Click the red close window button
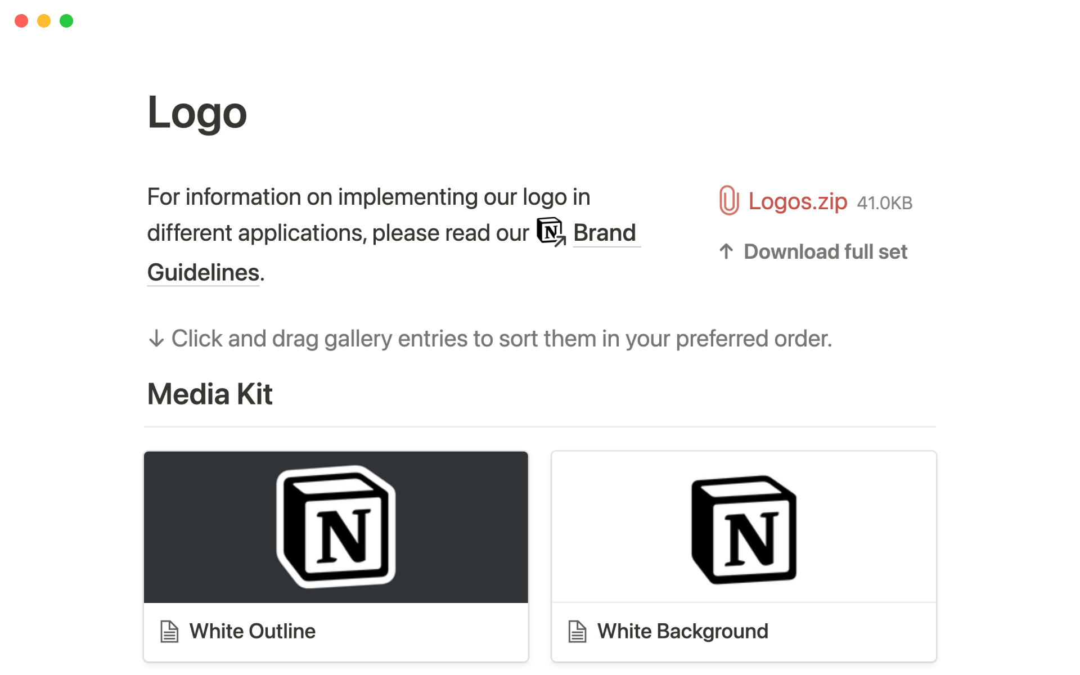This screenshot has height=675, width=1080. coord(21,21)
